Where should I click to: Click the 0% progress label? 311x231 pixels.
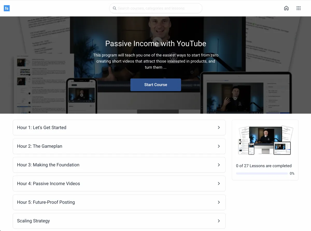pyautogui.click(x=292, y=174)
